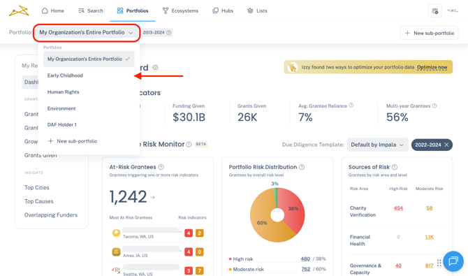Open the Lists tab
468x276 pixels.
[x=257, y=10]
